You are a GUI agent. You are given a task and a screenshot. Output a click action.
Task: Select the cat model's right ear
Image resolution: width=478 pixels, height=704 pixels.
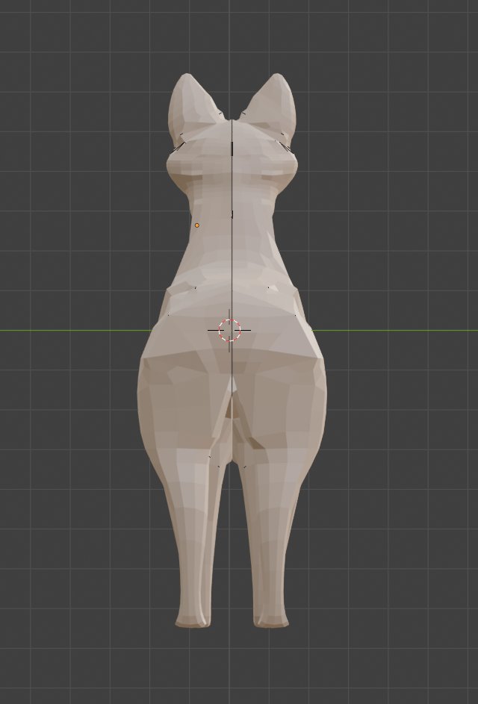pos(271,107)
